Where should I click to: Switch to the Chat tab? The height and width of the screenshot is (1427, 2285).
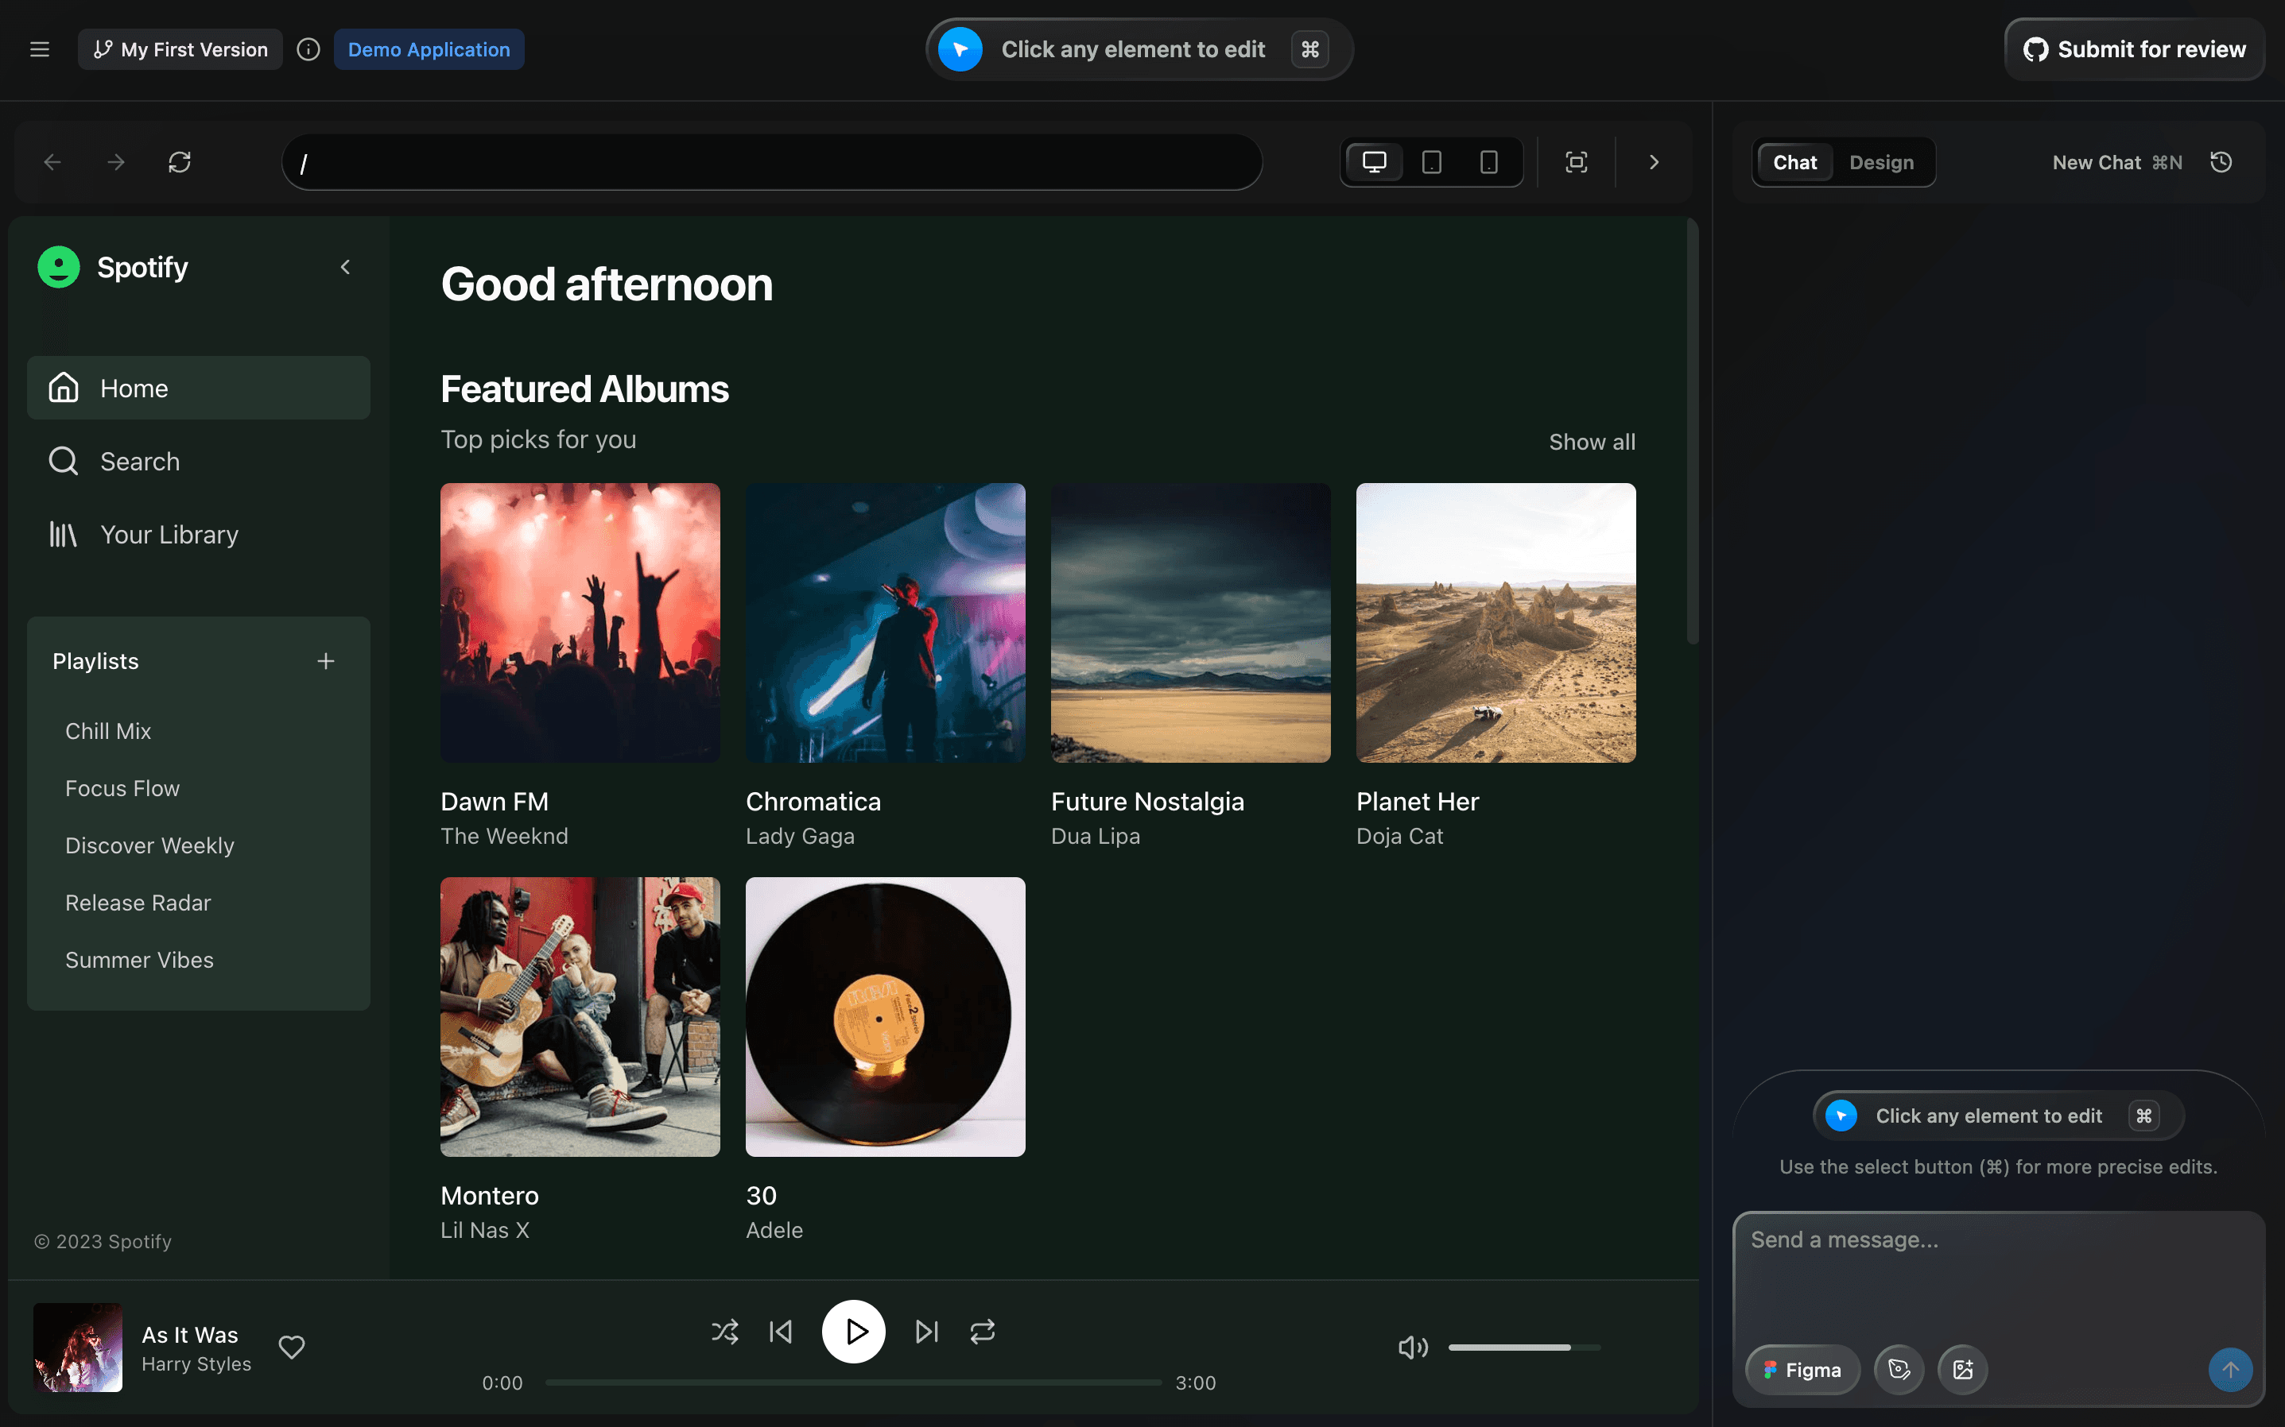[1794, 162]
